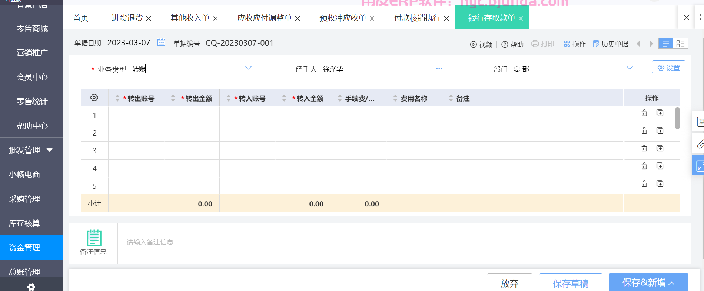
Task: Switch to the 预收冲应收单 tab
Action: [343, 18]
